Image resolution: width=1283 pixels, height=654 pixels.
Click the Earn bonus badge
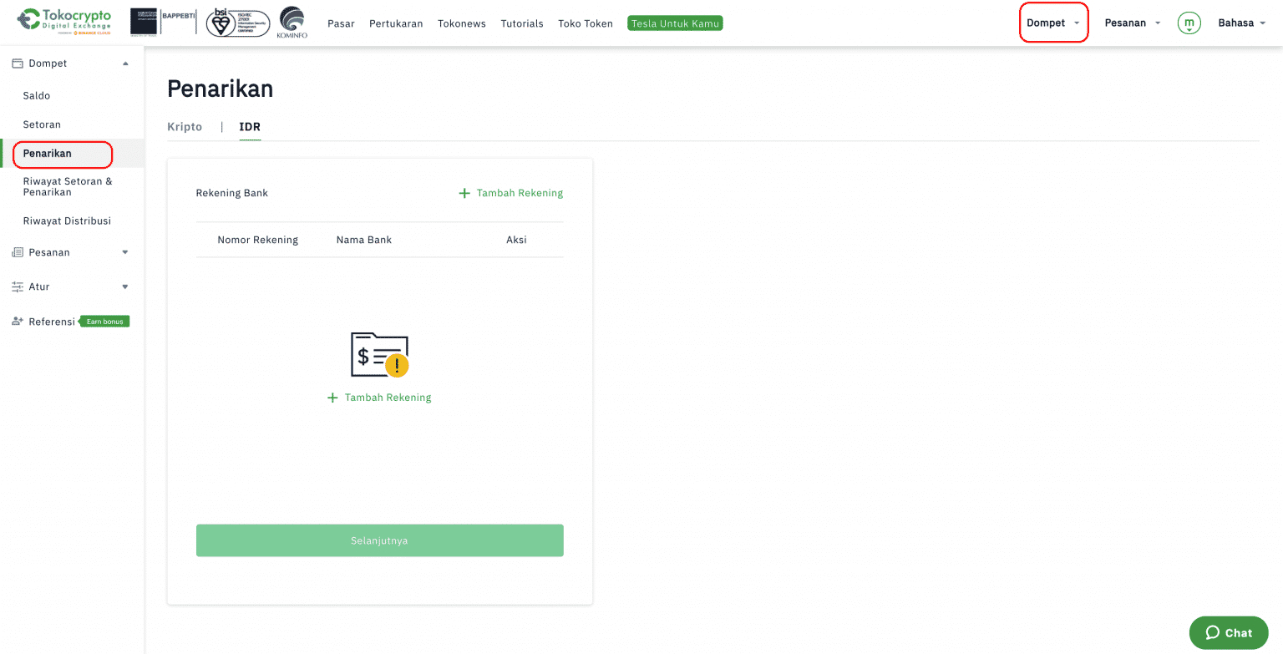105,322
